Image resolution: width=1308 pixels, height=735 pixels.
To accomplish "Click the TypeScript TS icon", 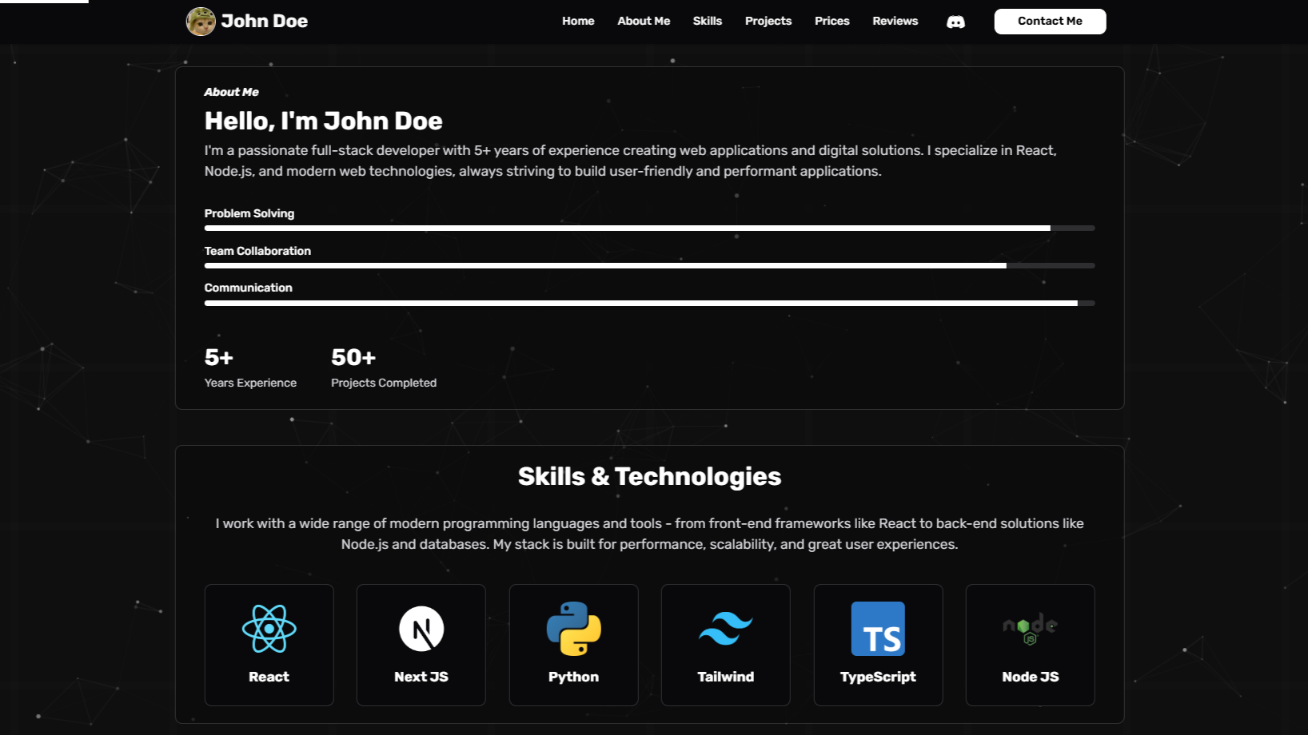I will pyautogui.click(x=878, y=629).
